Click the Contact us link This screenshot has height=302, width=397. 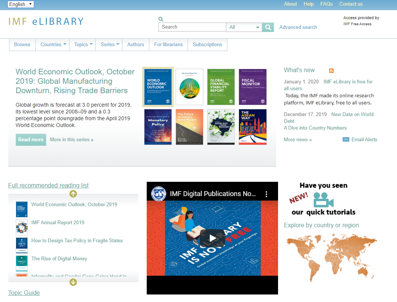(x=351, y=4)
